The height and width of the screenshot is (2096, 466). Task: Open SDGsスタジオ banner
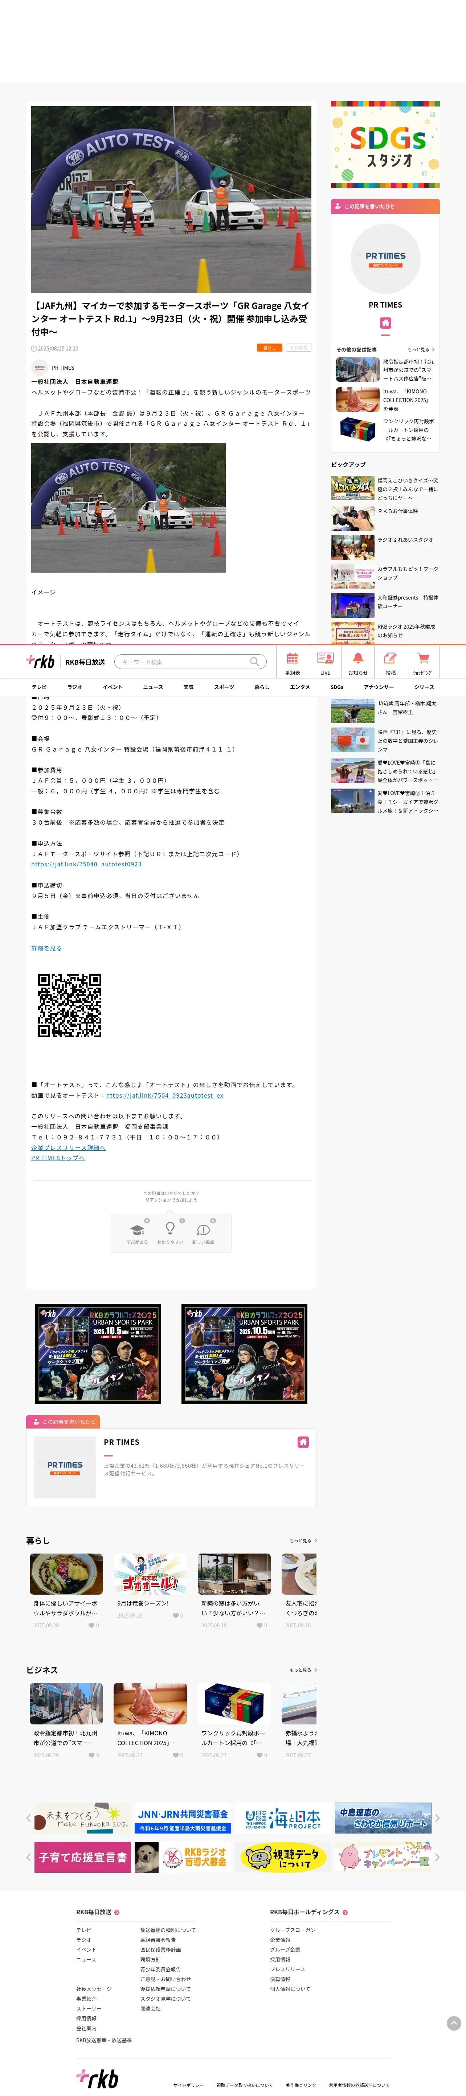tap(386, 145)
